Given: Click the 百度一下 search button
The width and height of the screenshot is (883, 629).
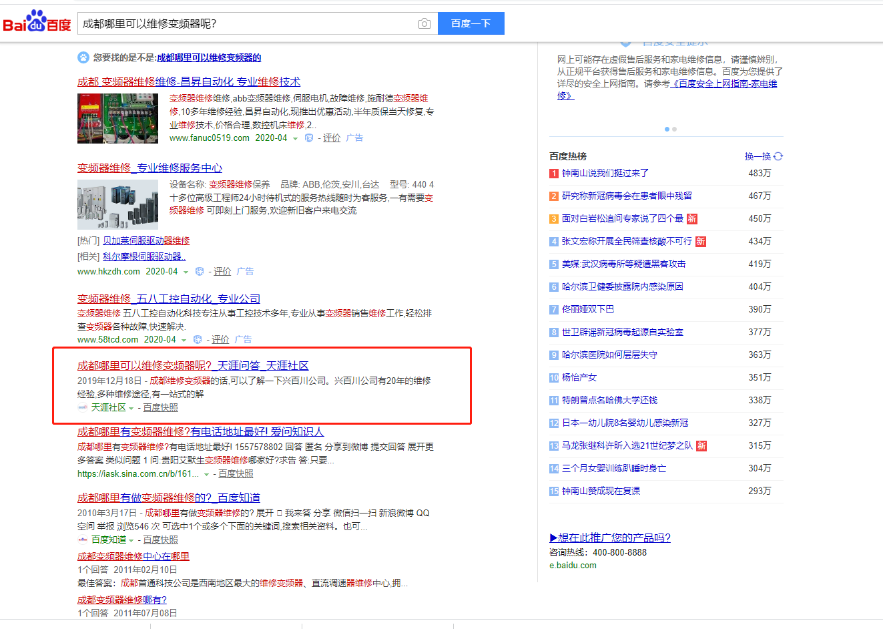Looking at the screenshot, I should tap(471, 23).
